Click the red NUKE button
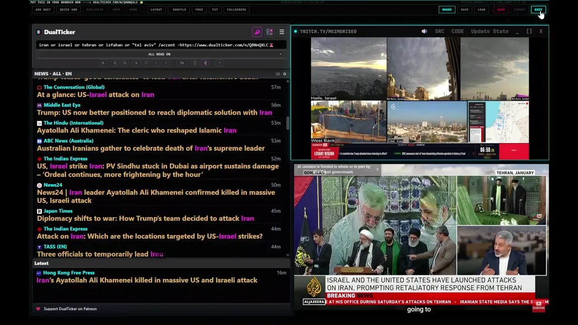 pyautogui.click(x=501, y=9)
